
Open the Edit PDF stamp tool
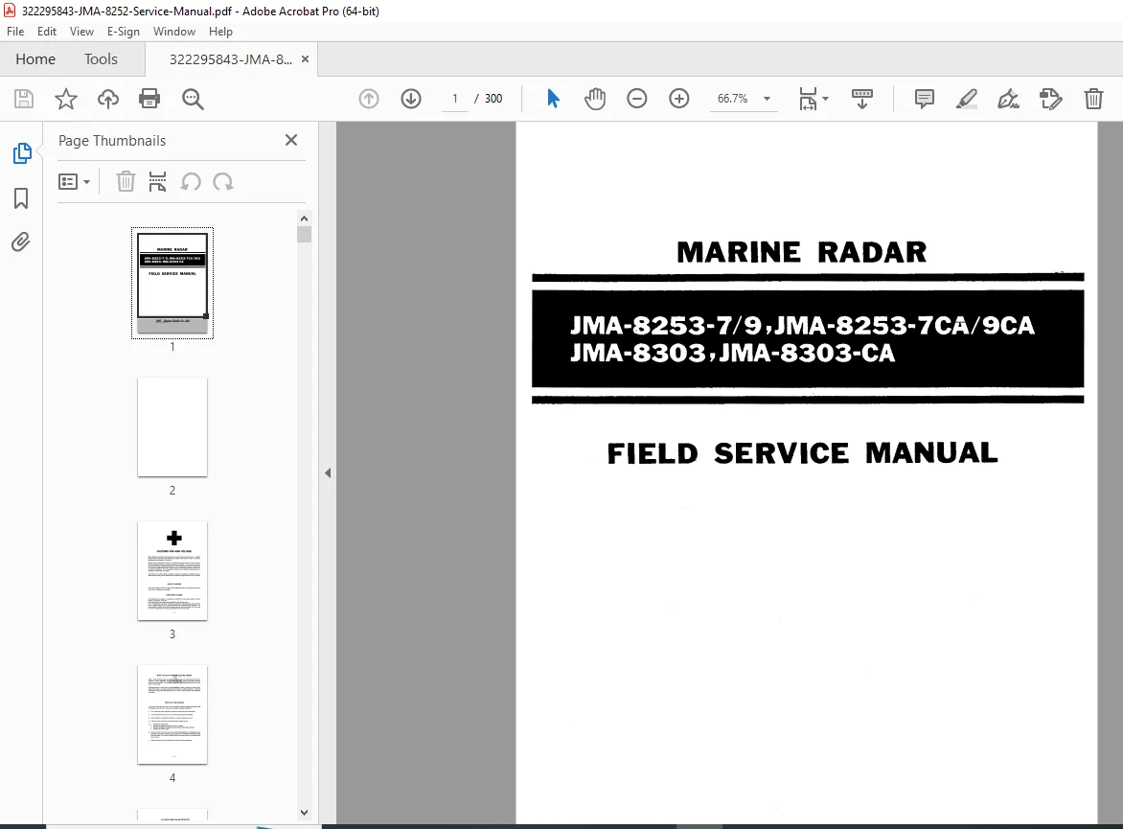pyautogui.click(x=1051, y=99)
